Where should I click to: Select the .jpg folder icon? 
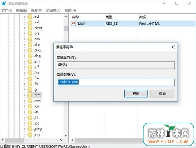[30, 135]
